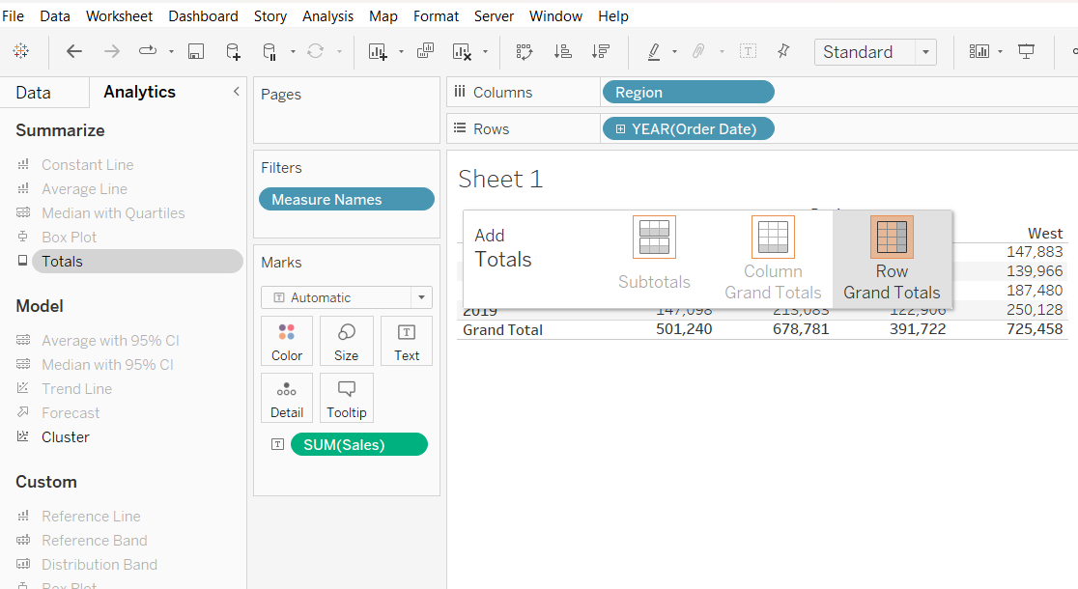1078x589 pixels.
Task: Select the Column Grand Totals option
Action: 773,259
